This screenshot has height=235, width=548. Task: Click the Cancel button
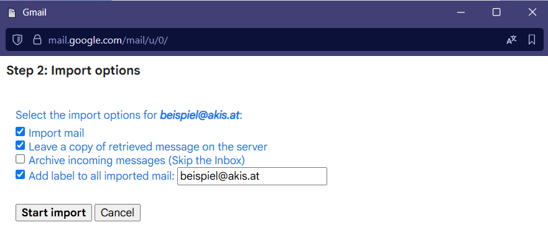118,213
